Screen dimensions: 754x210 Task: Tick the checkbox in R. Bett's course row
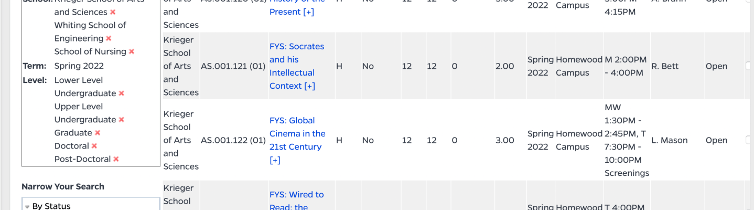(748, 66)
